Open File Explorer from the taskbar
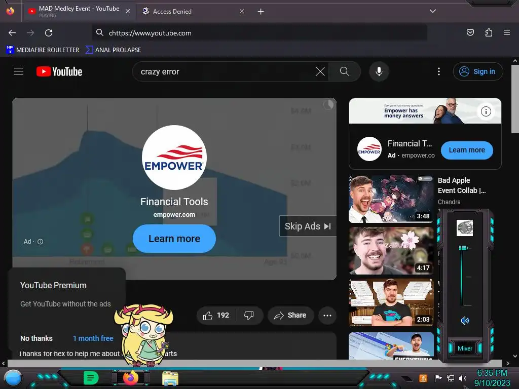This screenshot has width=519, height=389. tap(170, 378)
